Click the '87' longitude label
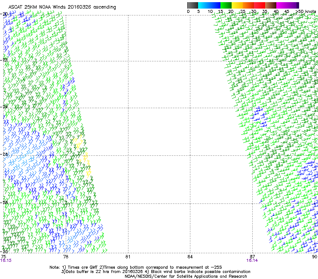 pyautogui.click(x=252, y=257)
